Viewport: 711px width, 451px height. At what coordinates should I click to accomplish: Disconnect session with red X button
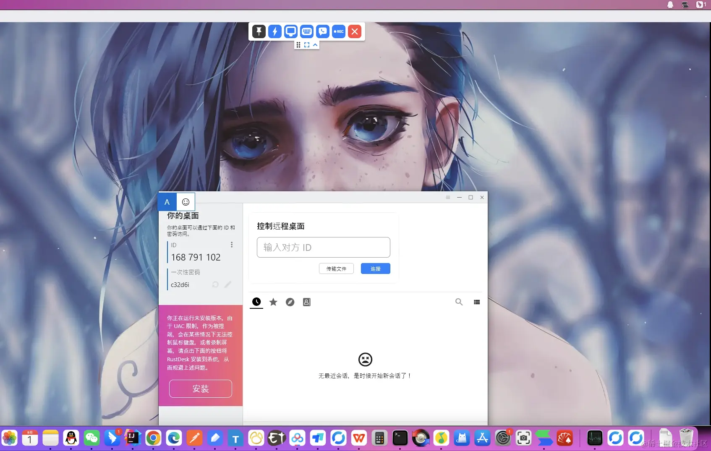coord(355,31)
